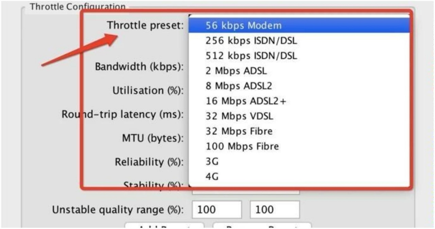Choose 256 kbps ISDN/DSL from list
Viewport: 435px width, 229px height.
coord(251,41)
